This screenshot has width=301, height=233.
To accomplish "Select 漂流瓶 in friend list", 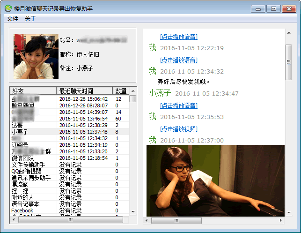I will pyautogui.click(x=20, y=184).
